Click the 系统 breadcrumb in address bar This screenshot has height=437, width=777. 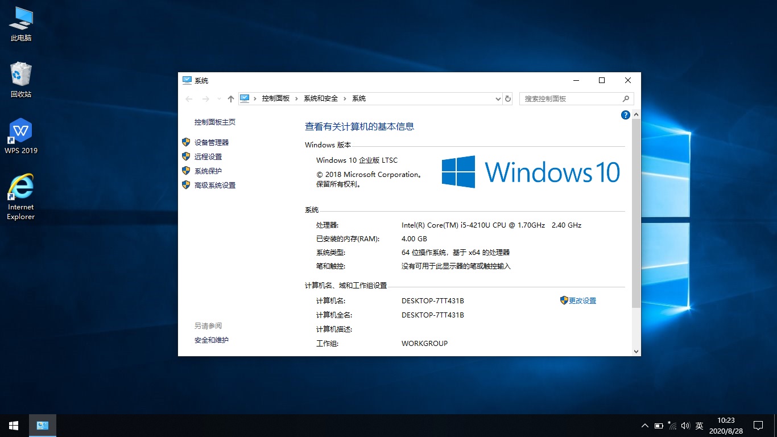(x=359, y=98)
